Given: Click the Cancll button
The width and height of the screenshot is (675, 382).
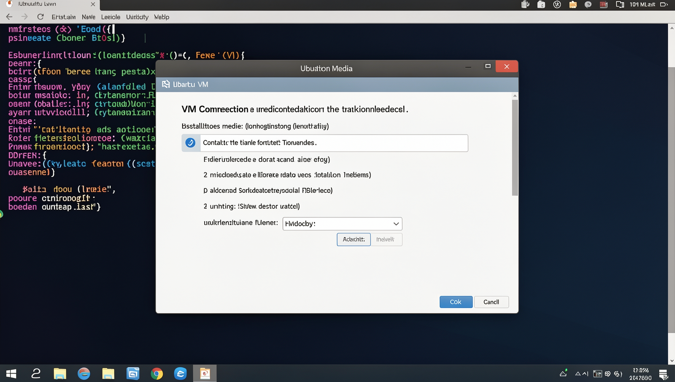Looking at the screenshot, I should 491,302.
